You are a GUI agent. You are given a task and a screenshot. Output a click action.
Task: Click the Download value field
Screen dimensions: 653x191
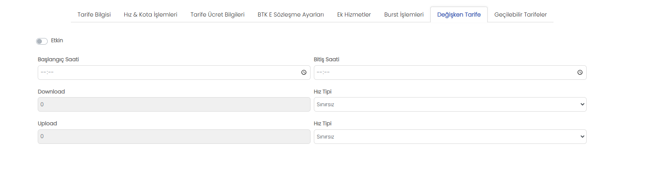coord(174,105)
